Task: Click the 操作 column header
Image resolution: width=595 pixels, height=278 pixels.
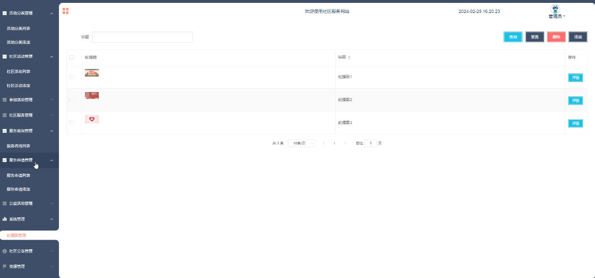Action: 572,58
